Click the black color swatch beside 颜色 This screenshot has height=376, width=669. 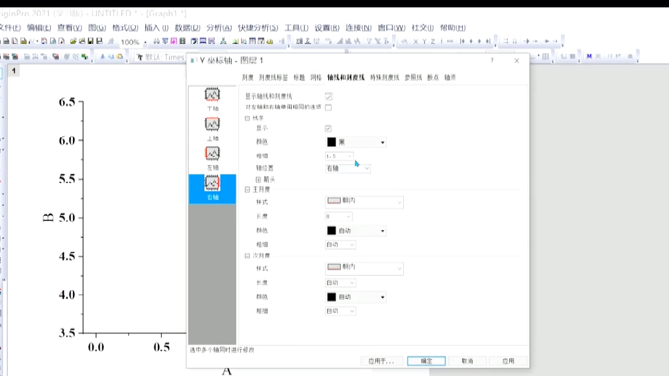[331, 142]
